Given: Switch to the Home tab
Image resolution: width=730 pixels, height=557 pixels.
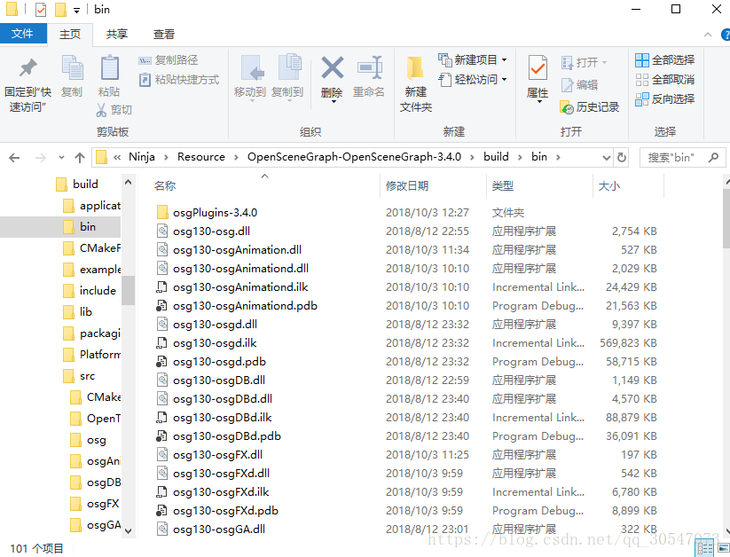Looking at the screenshot, I should point(70,34).
